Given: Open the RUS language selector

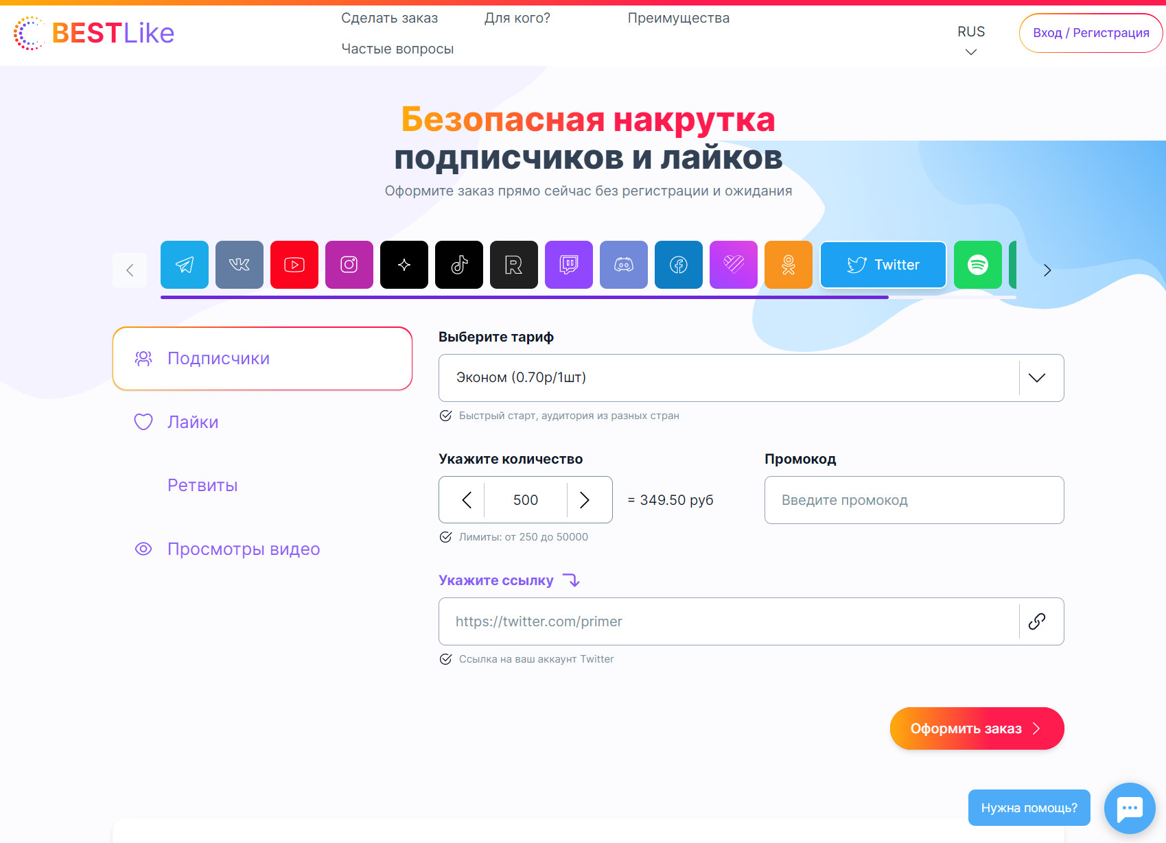Looking at the screenshot, I should 971,40.
